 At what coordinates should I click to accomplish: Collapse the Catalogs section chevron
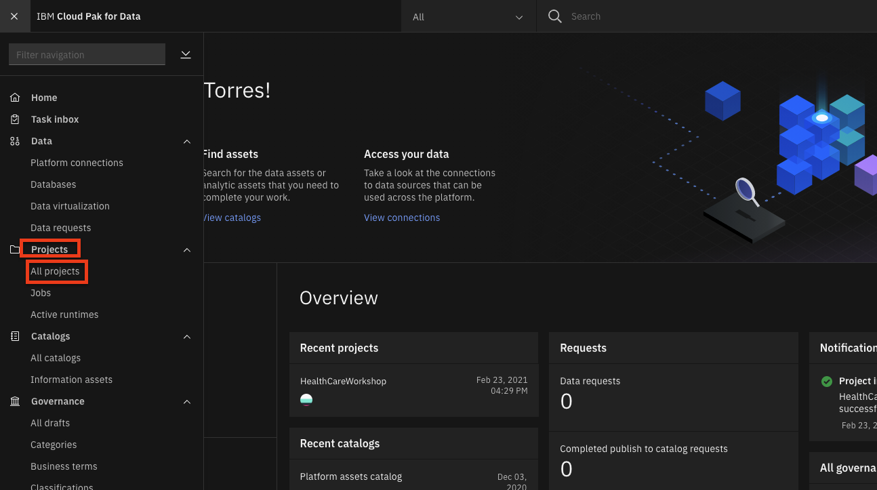[x=187, y=336]
